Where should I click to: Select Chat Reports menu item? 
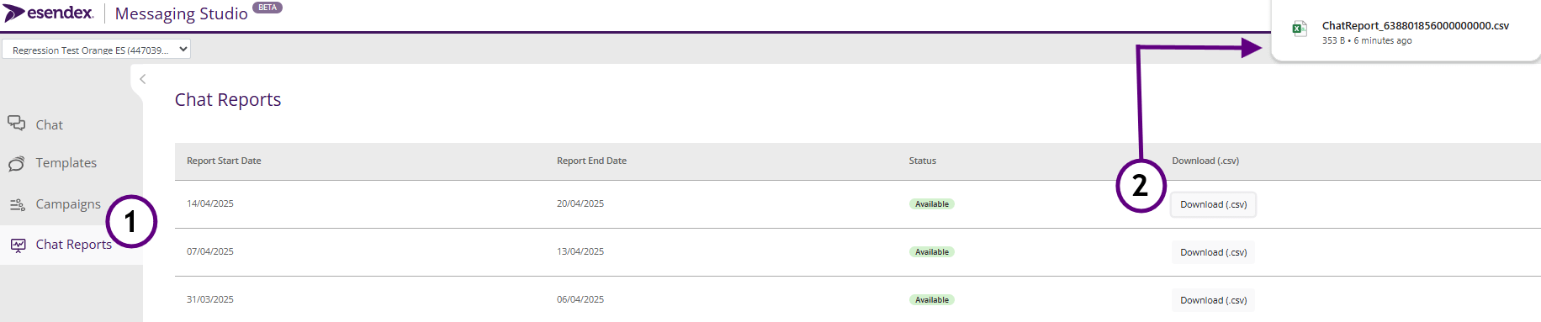click(x=73, y=245)
